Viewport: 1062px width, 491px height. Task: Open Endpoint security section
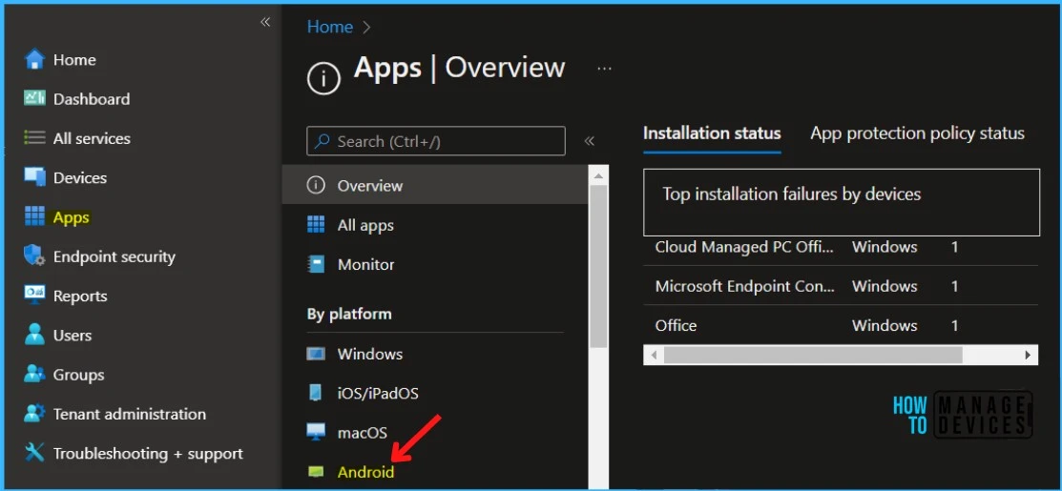(x=114, y=256)
